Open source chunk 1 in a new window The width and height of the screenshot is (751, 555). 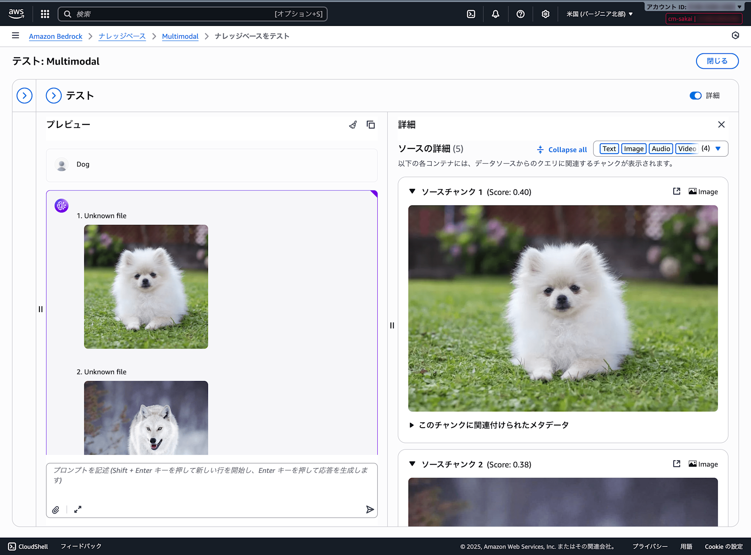(676, 192)
